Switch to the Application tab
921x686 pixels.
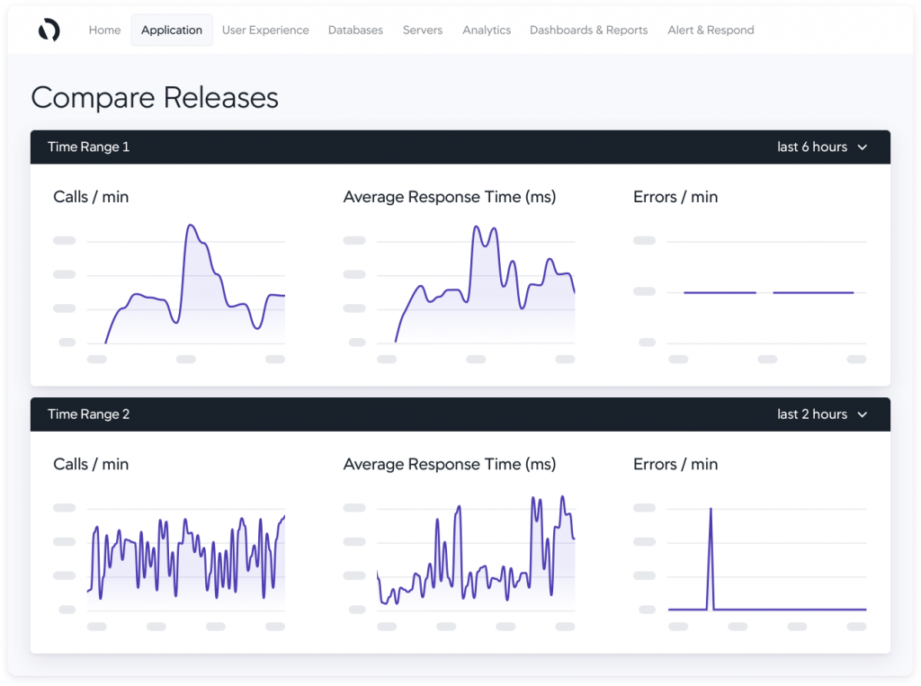click(x=172, y=30)
